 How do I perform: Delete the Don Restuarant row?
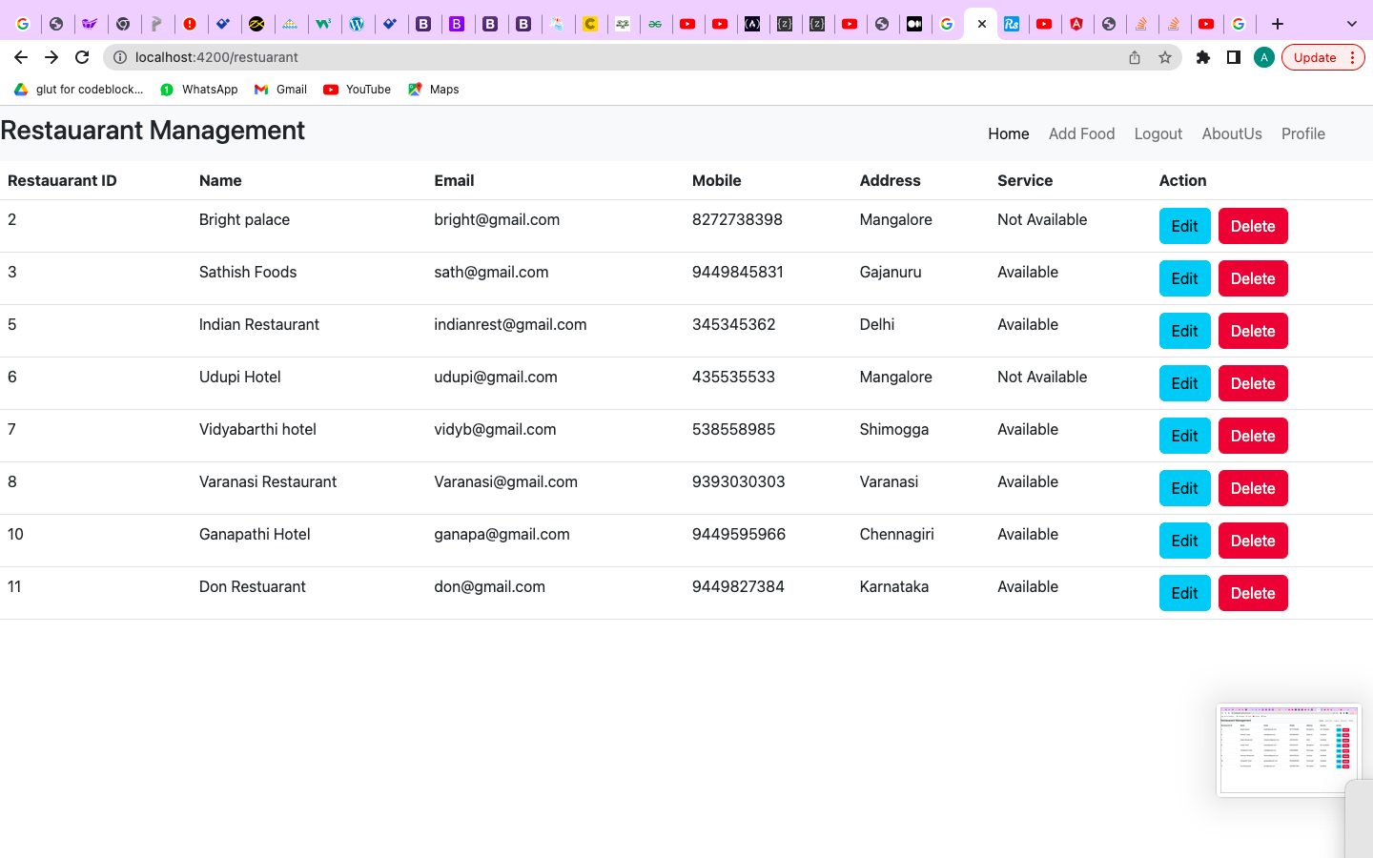(x=1252, y=592)
